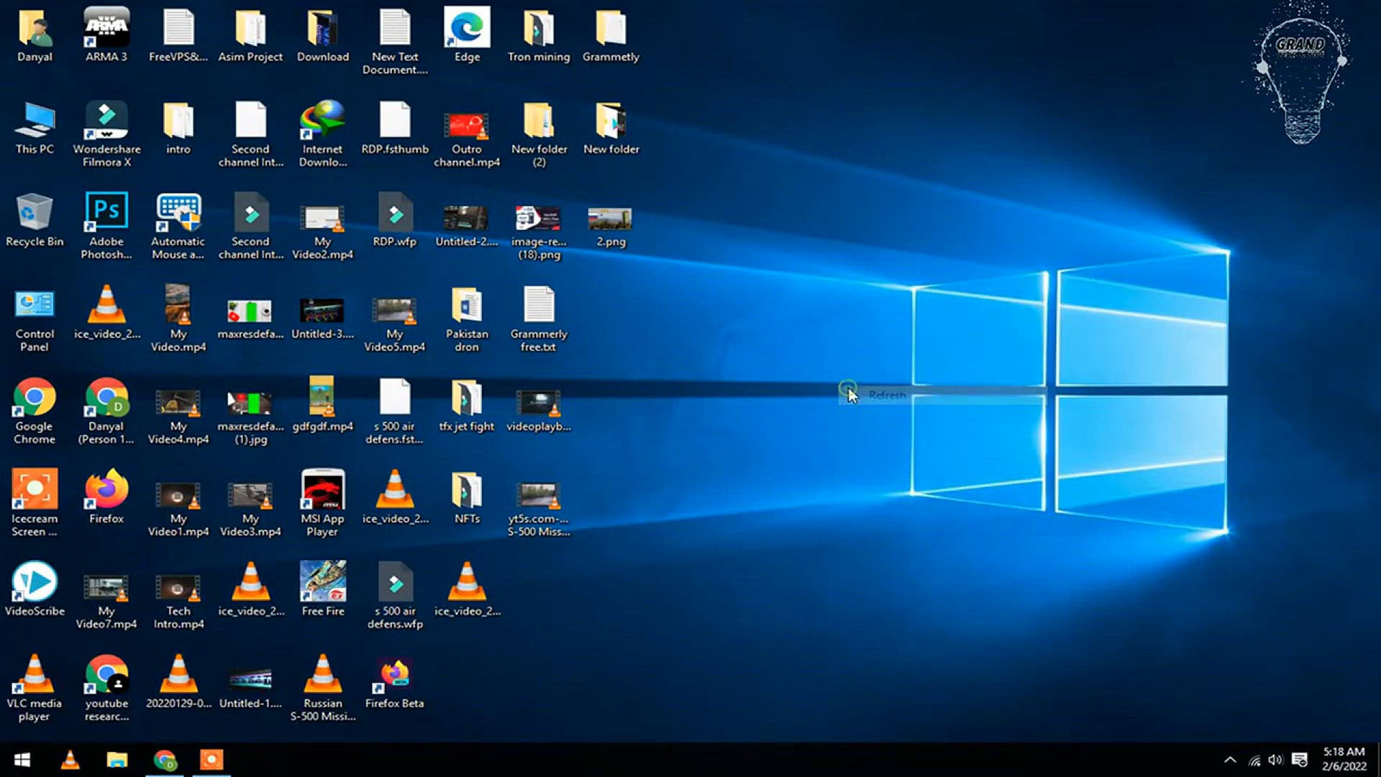Select Tech Intro.mp4 video
The height and width of the screenshot is (777, 1381).
[178, 601]
